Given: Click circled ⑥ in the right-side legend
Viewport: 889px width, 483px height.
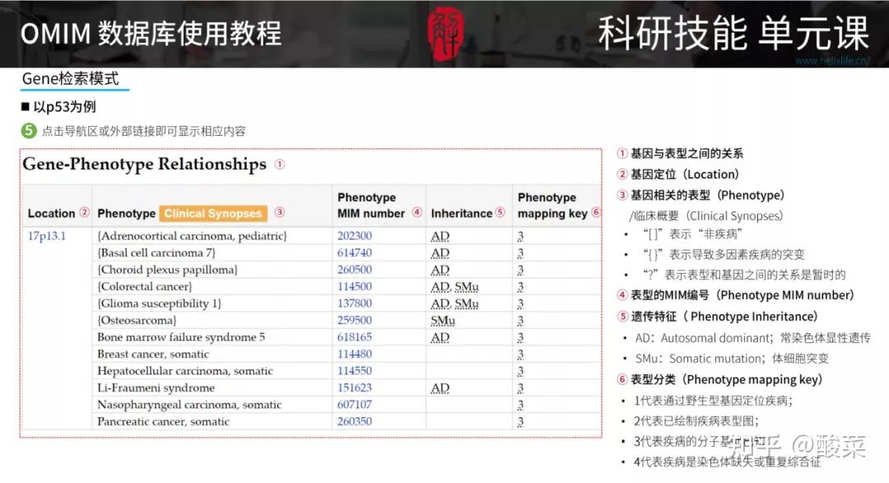Looking at the screenshot, I should (x=621, y=379).
